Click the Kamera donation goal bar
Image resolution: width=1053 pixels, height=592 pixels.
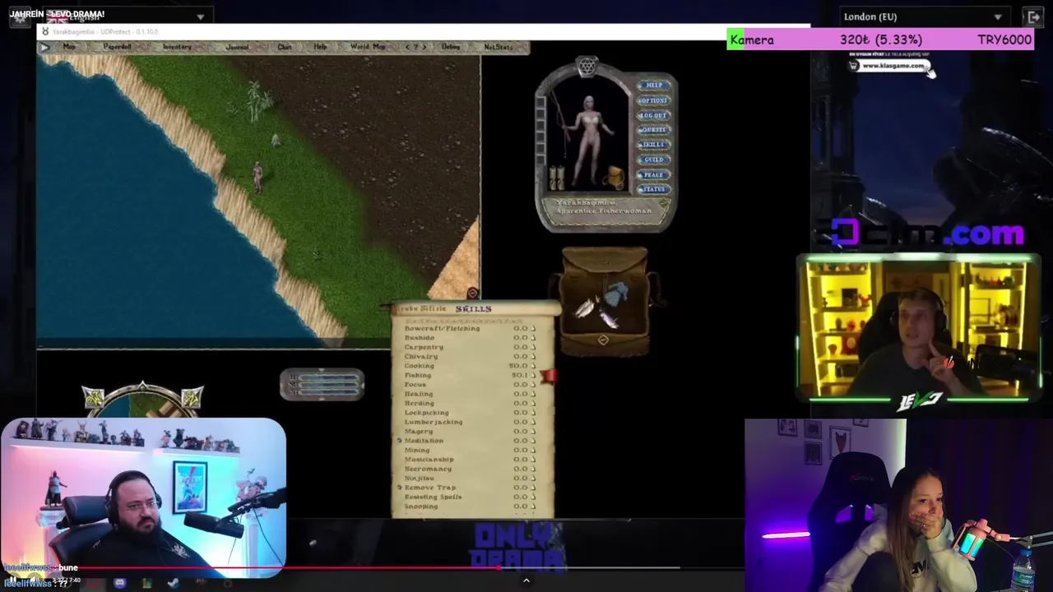coord(880,39)
